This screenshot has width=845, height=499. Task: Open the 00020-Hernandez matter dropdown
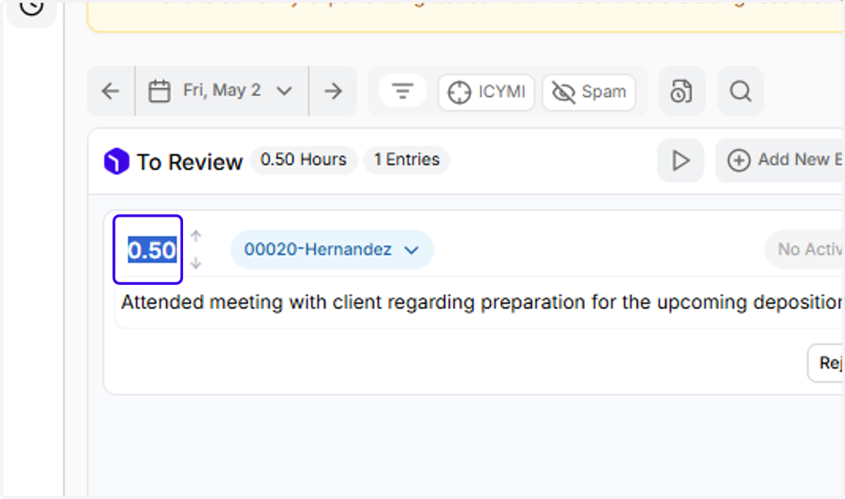(x=332, y=249)
